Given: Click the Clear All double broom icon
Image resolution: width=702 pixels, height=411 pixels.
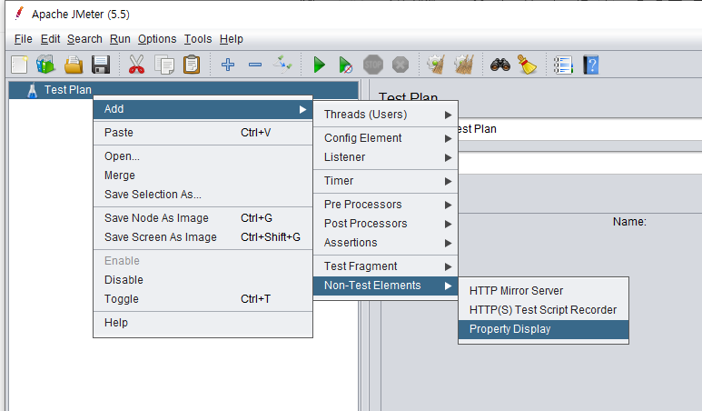Looking at the screenshot, I should click(x=463, y=65).
